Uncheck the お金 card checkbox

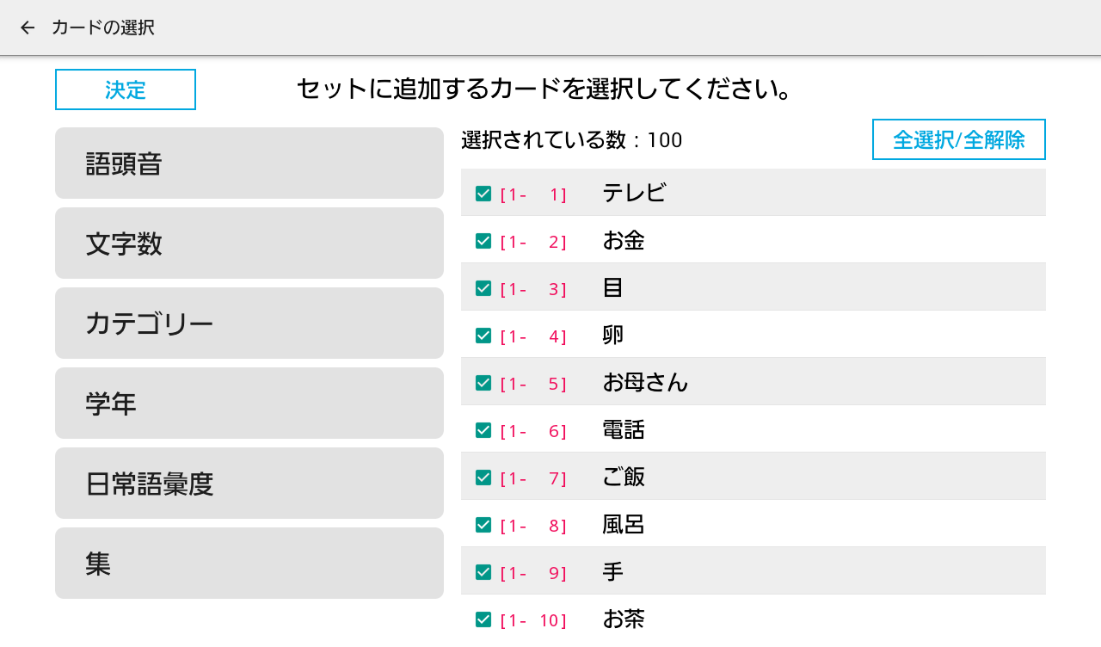[x=483, y=241]
